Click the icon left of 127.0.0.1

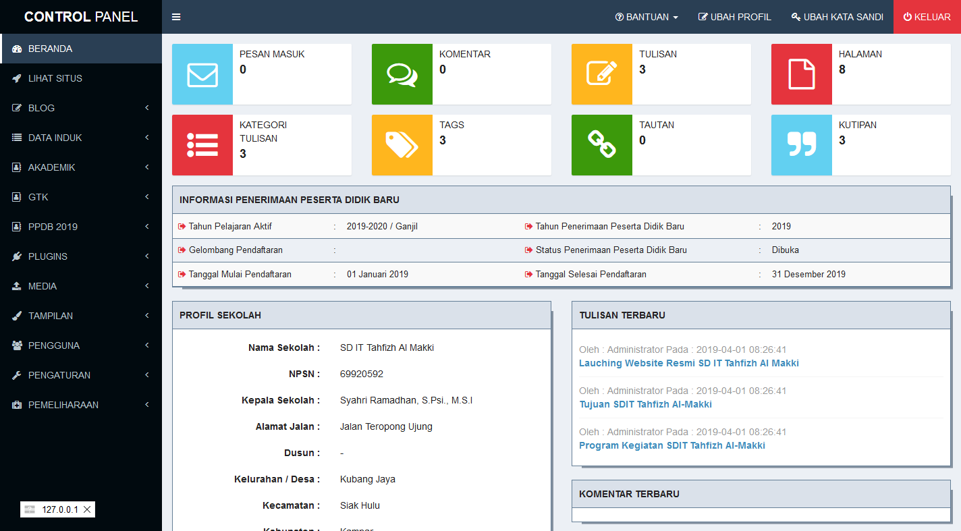tap(30, 509)
